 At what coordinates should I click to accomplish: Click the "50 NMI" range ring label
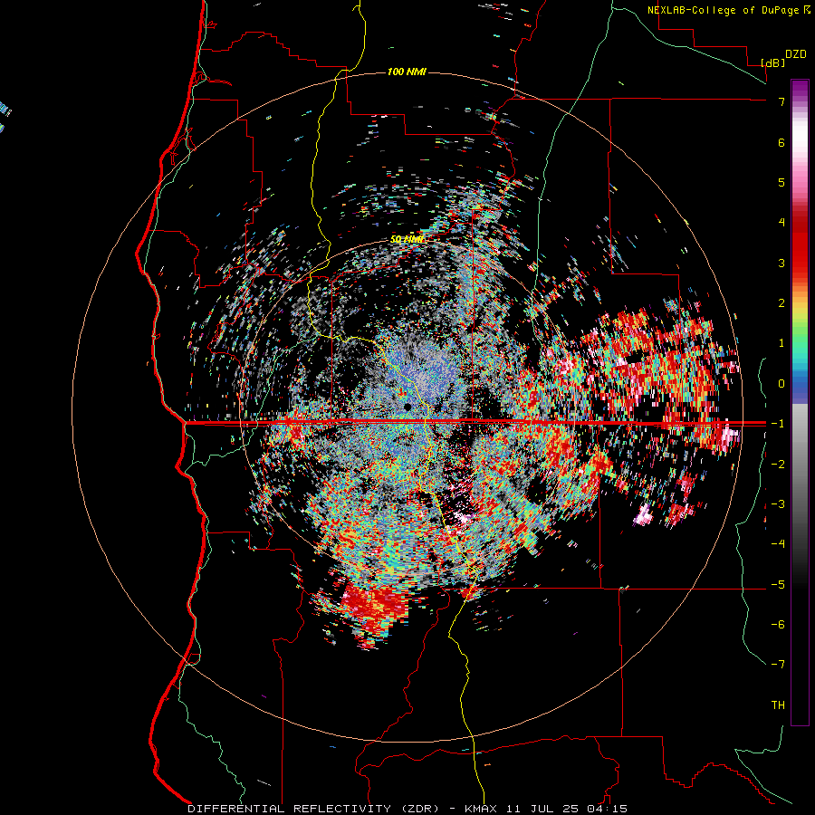pyautogui.click(x=407, y=239)
